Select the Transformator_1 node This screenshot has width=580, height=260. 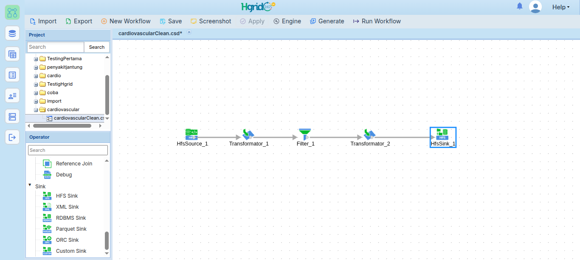click(x=248, y=138)
